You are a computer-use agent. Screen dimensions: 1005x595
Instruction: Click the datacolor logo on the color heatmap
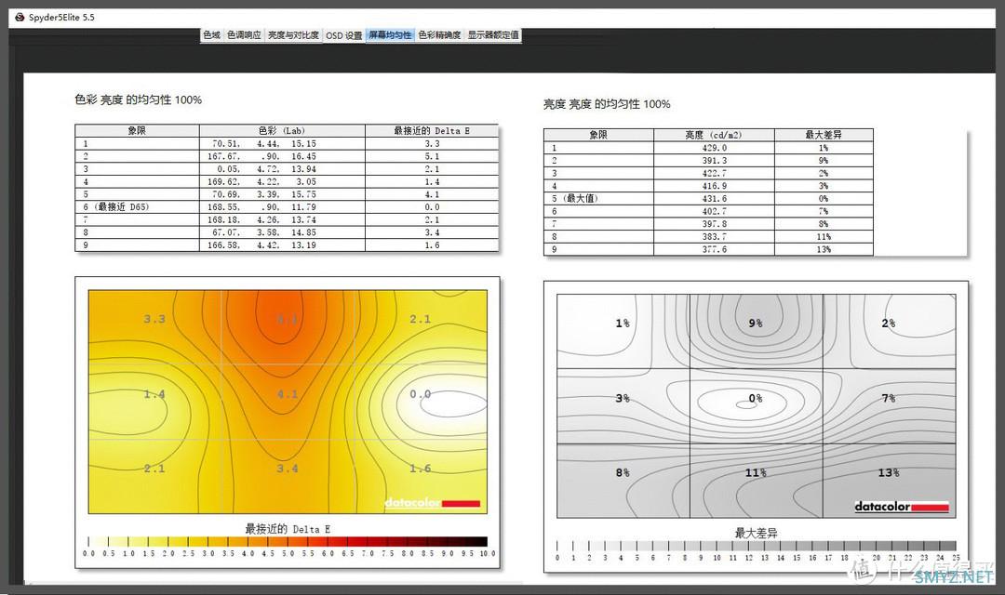pos(432,503)
